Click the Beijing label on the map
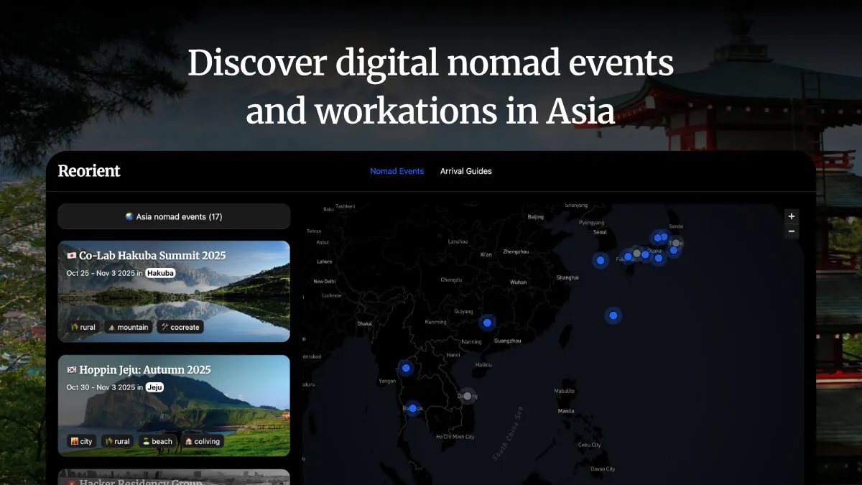862x485 pixels. [x=536, y=216]
